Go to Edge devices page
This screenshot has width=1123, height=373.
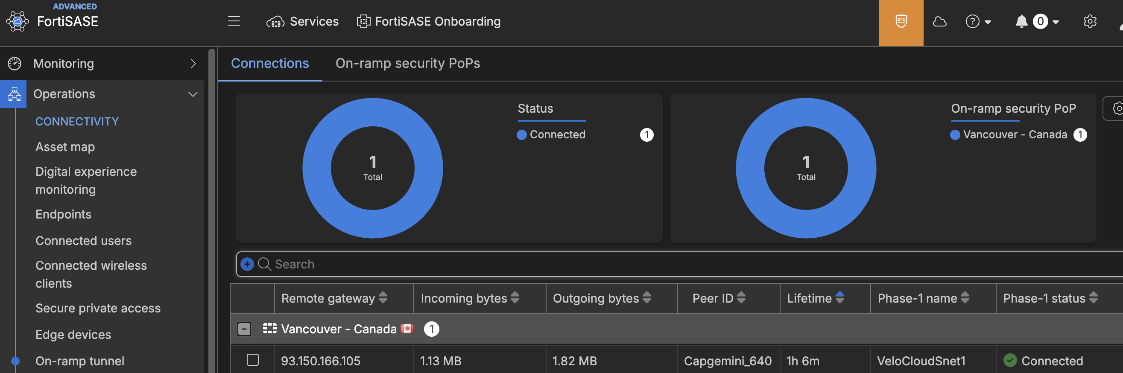(x=73, y=335)
